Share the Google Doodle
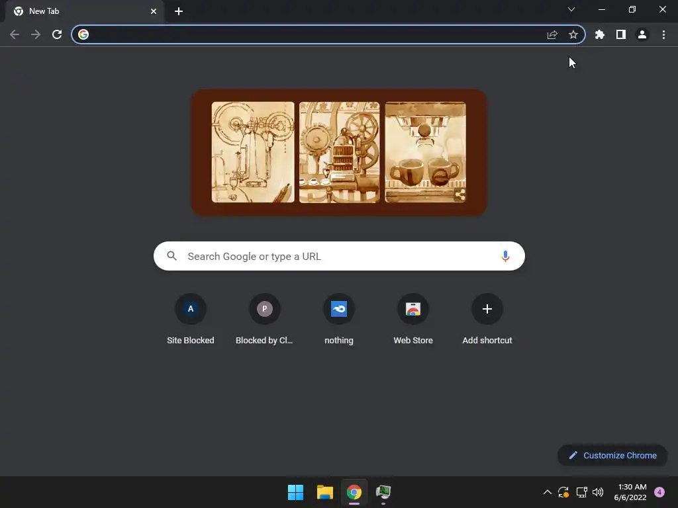The width and height of the screenshot is (678, 508). tap(460, 195)
